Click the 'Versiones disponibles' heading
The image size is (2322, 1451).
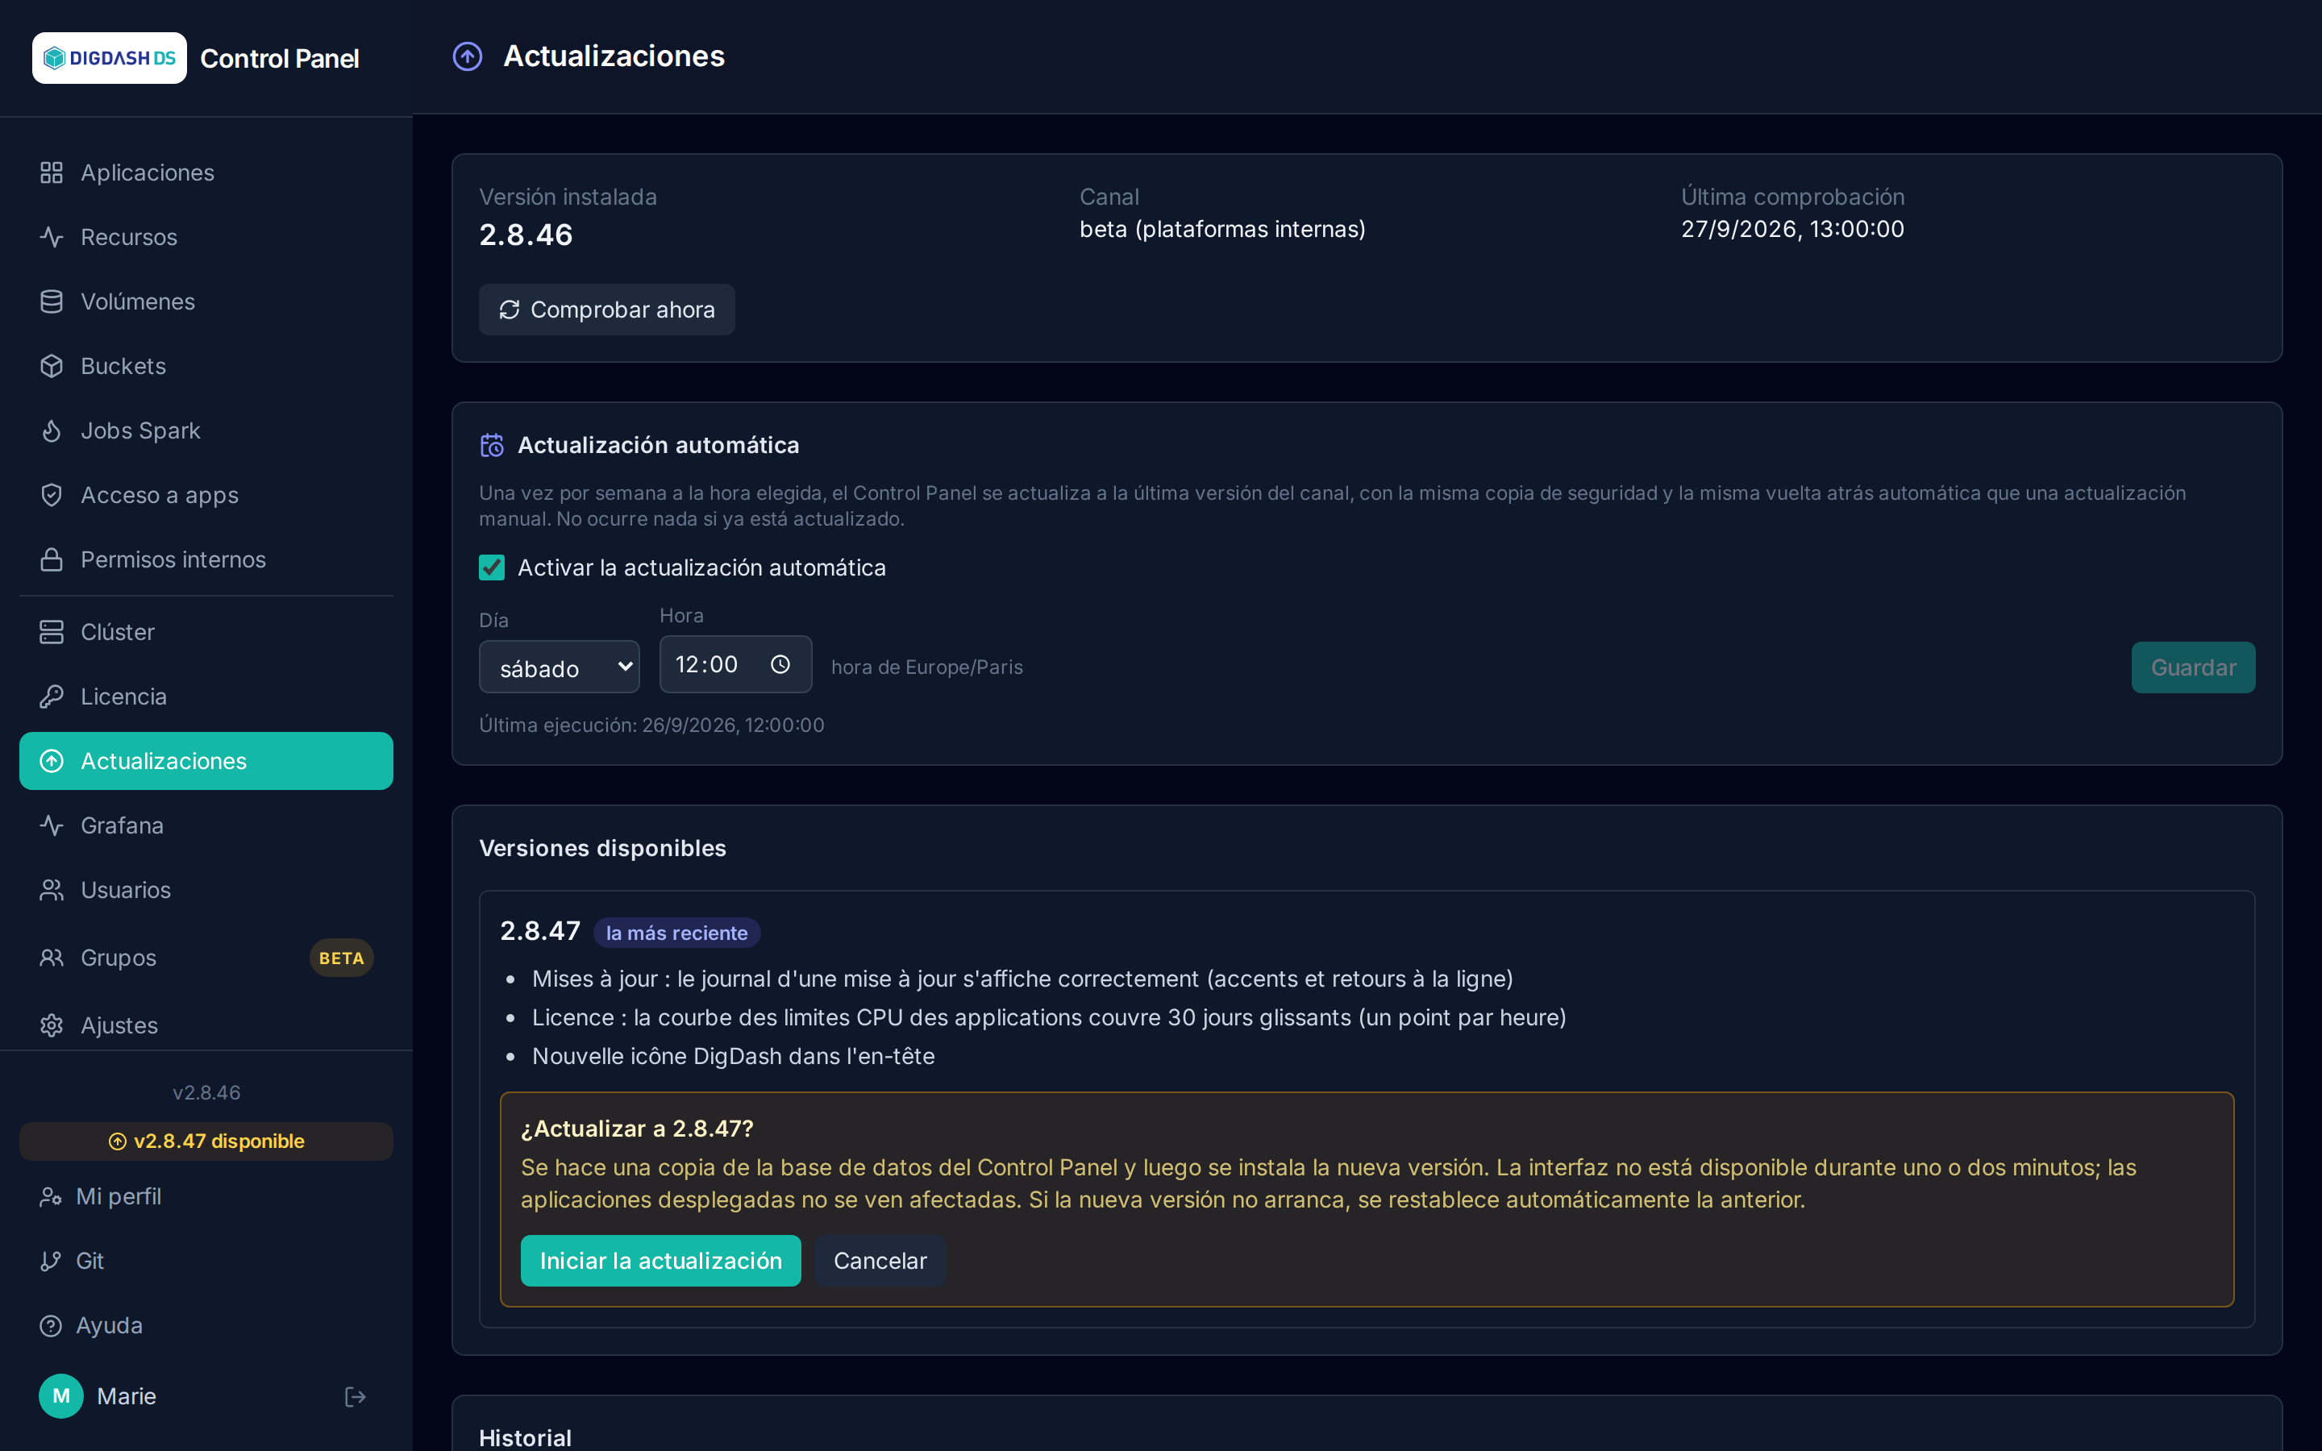pyautogui.click(x=602, y=848)
